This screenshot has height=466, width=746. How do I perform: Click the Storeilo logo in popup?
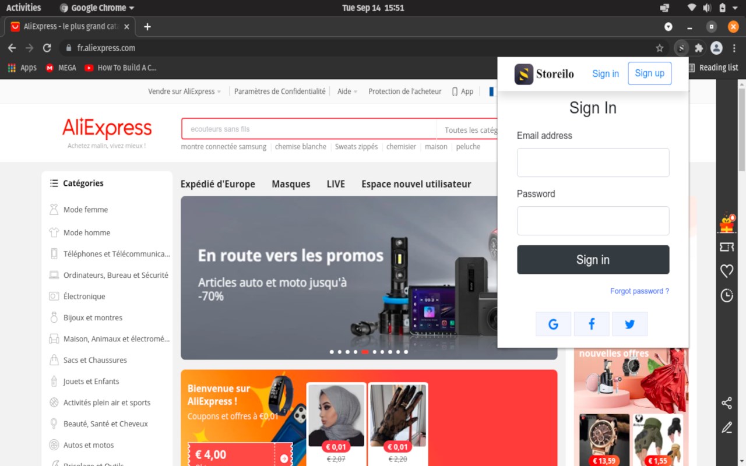coord(544,74)
